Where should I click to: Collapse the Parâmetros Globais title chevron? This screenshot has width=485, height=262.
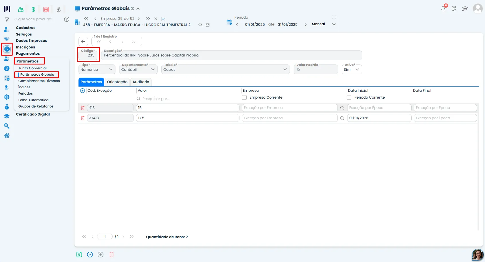click(x=138, y=9)
